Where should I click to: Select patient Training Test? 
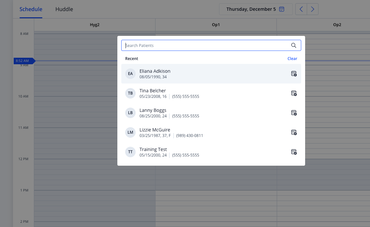click(x=211, y=152)
